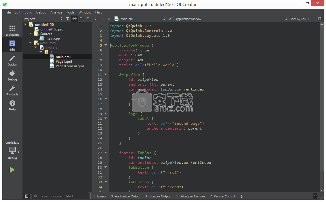The image size is (326, 202).
Task: Open Help mode in sidebar
Action: (x=12, y=105)
